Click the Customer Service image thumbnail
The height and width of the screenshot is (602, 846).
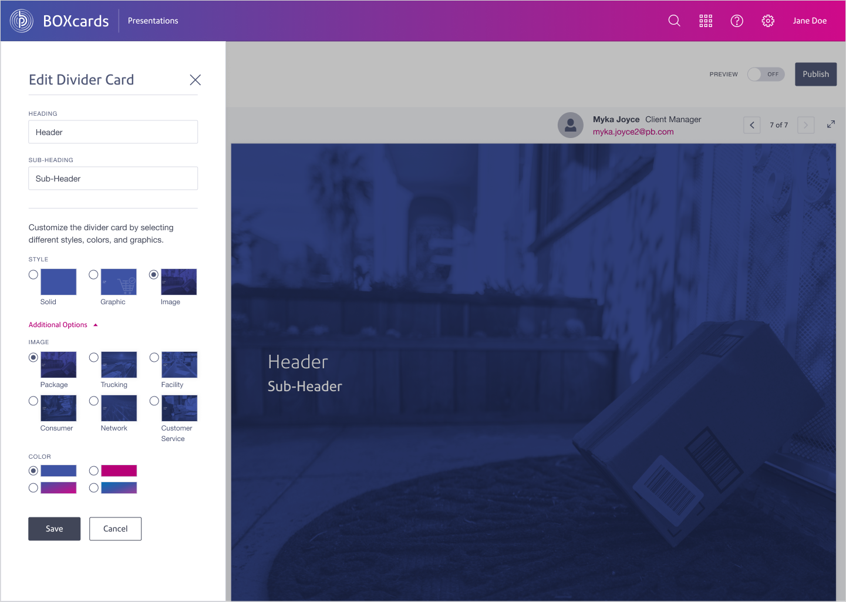pos(179,408)
